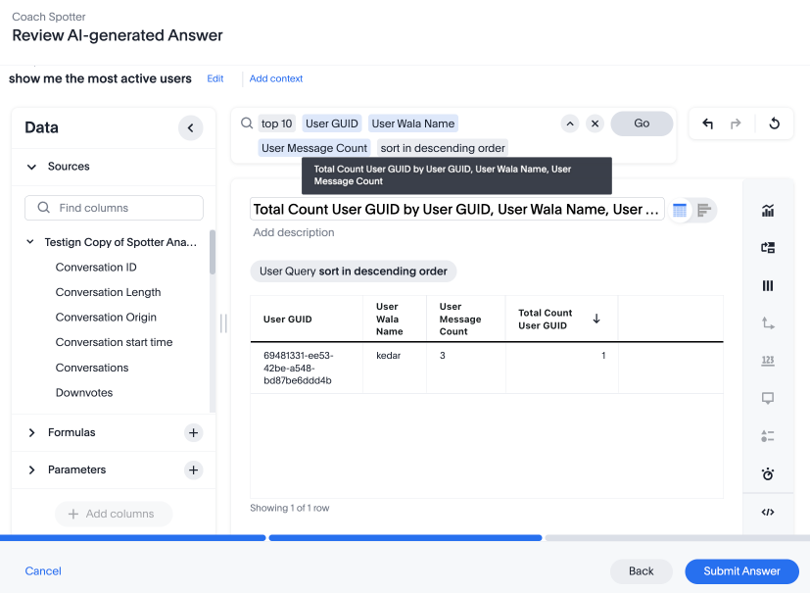Click inside the Find columns search field
Screen dimensions: 810x593
point(114,208)
